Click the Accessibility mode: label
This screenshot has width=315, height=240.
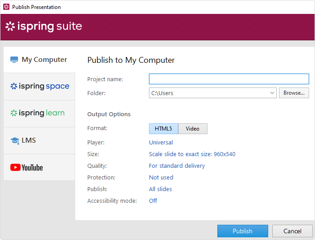point(112,201)
